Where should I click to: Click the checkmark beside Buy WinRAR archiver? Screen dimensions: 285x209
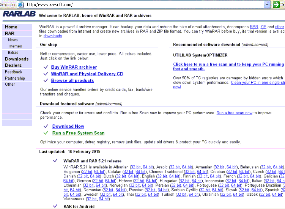coord(46,67)
